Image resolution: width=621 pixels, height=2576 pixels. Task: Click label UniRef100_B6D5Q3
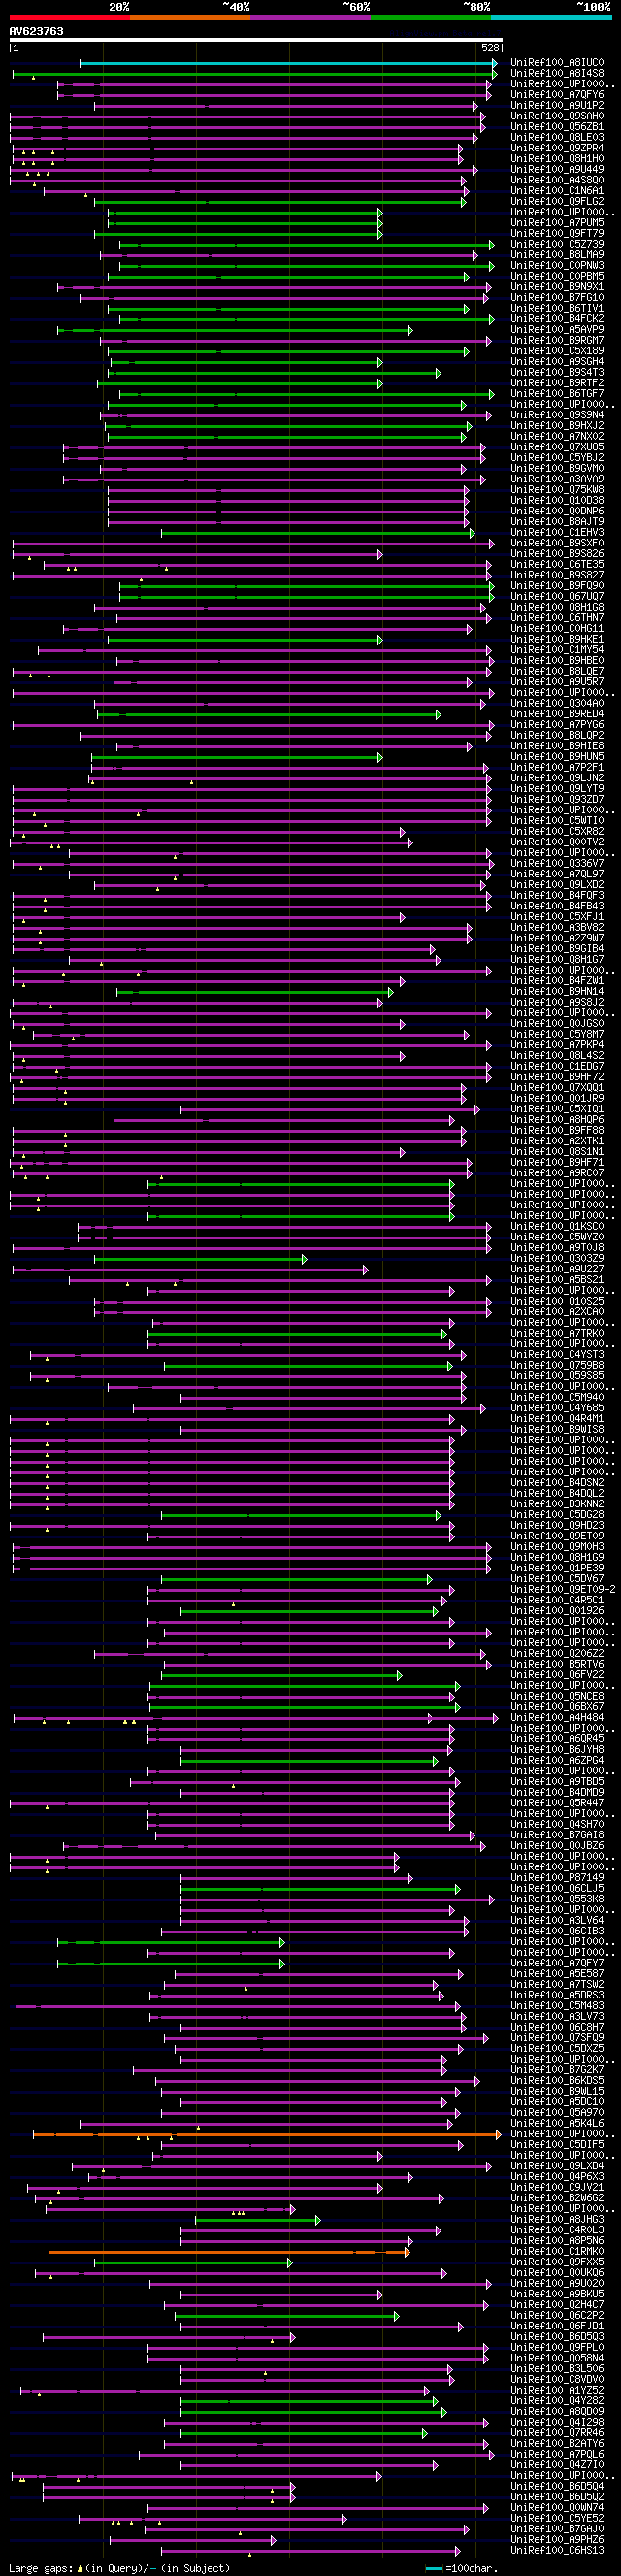click(557, 2337)
